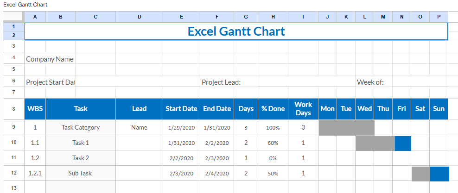The image size is (458, 193).
Task: Select the Task Category cell
Action: tap(81, 127)
